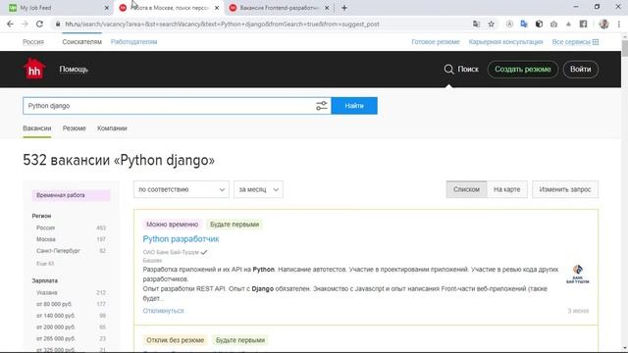Click the Войти login button
628x353 pixels.
click(580, 70)
